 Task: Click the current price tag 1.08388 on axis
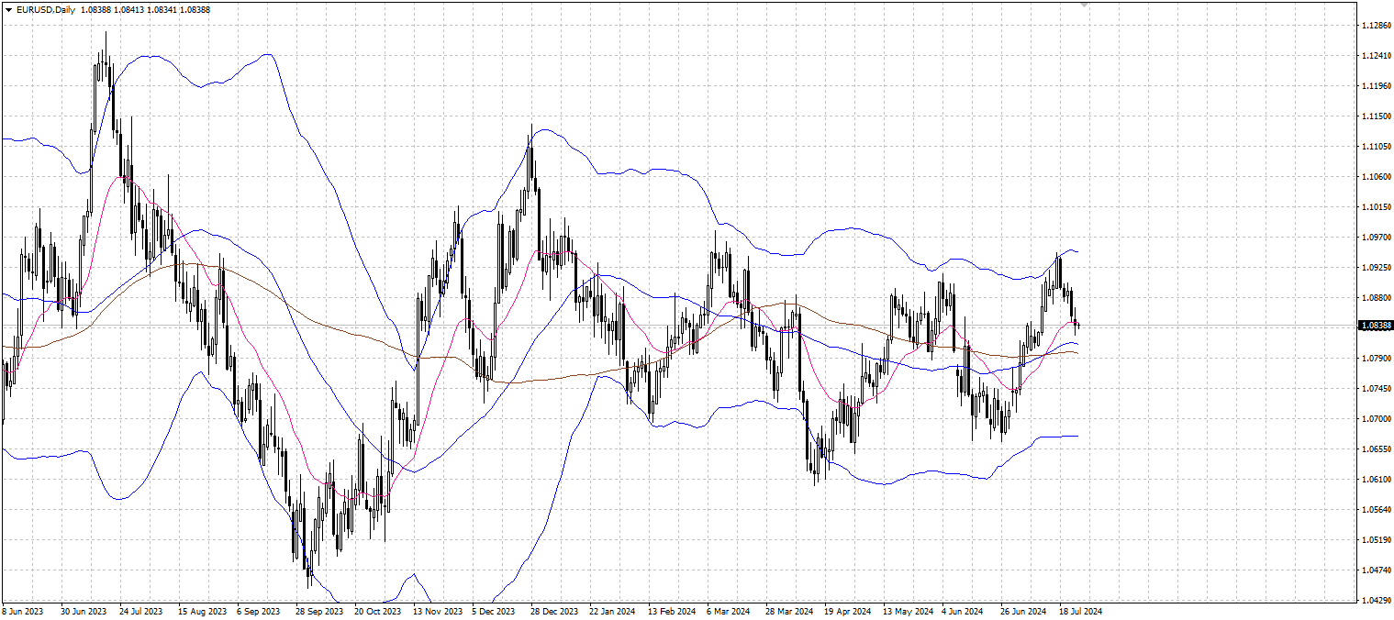pos(1376,326)
